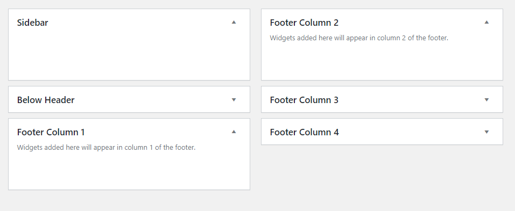Screen dimensions: 515x211
Task: Expand Footer Column 3 with its arrow
Action: [x=487, y=100]
